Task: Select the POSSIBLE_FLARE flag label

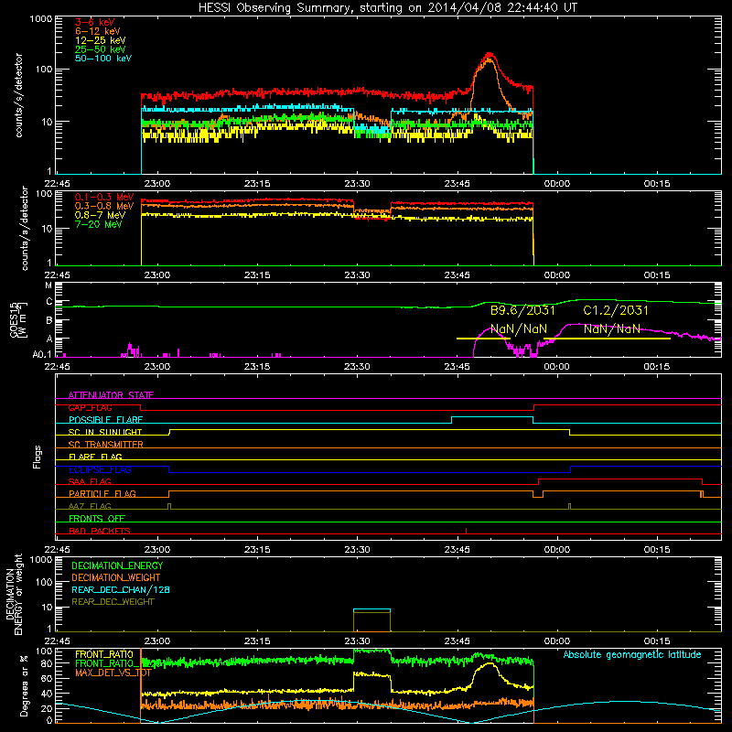Action: (105, 420)
